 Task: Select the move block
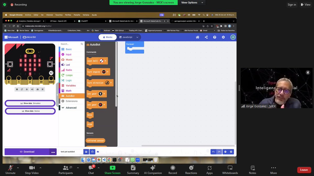tap(90, 115)
